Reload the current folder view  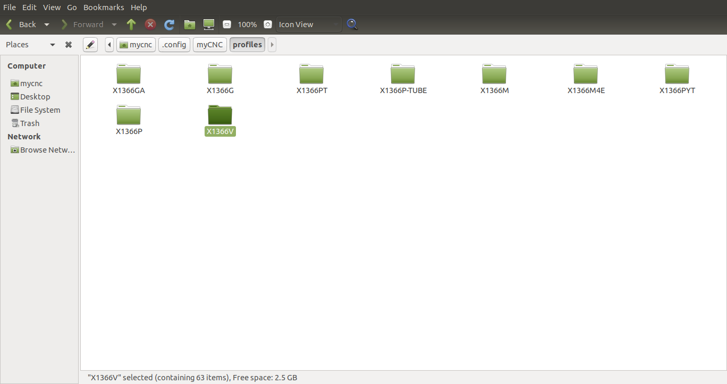tap(170, 24)
